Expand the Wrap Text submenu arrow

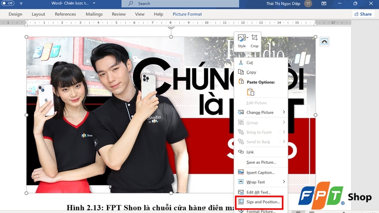click(x=284, y=182)
